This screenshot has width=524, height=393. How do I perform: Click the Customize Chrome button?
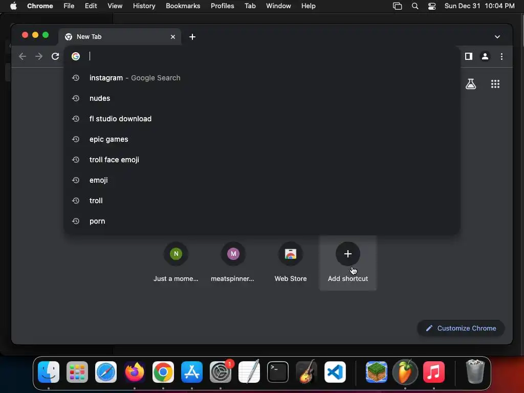[461, 328]
